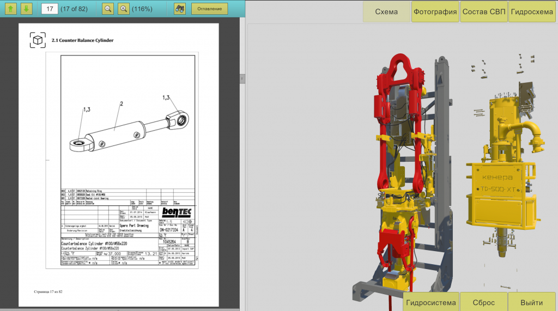Click the Выйти exit button
Viewport: 558px width, 311px height.
532,302
